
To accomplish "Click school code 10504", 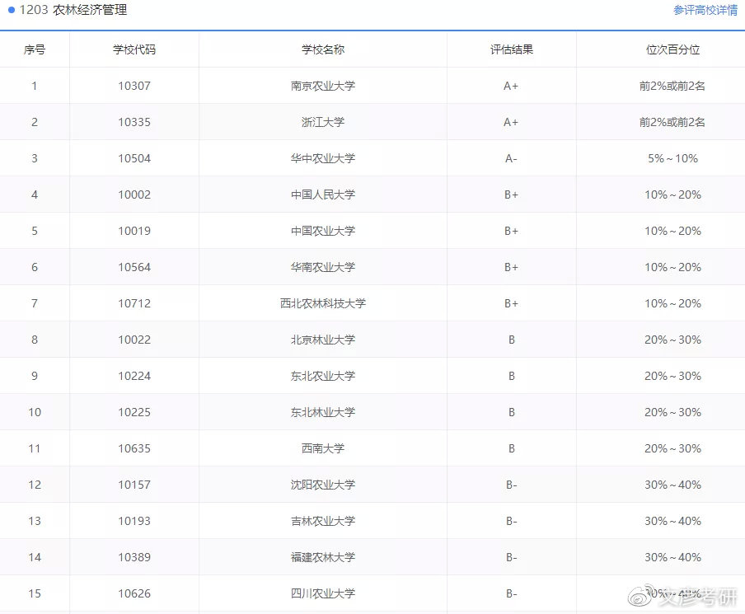I will (x=134, y=158).
